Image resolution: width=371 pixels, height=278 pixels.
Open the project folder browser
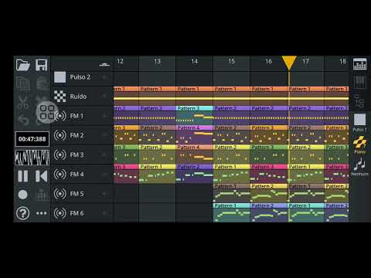[23, 65]
